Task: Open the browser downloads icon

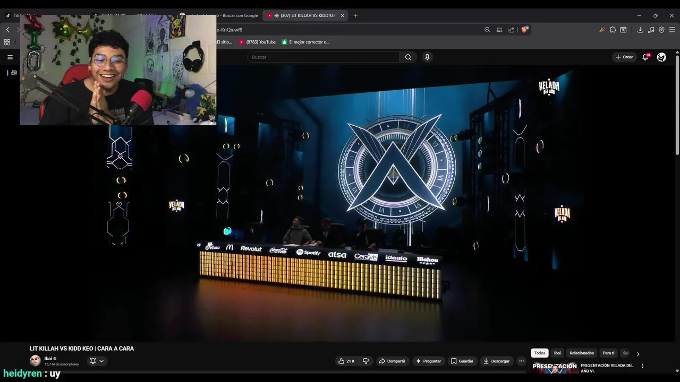Action: pos(640,30)
